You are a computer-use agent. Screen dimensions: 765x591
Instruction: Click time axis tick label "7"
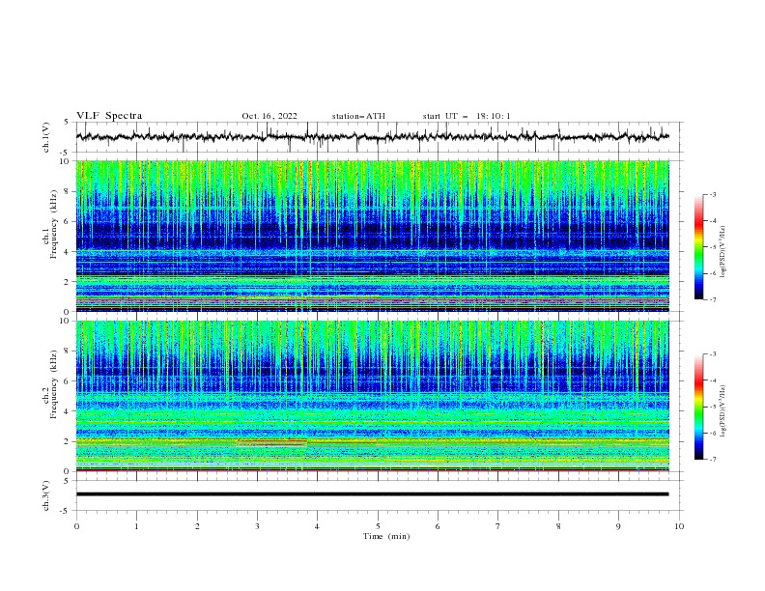[498, 526]
